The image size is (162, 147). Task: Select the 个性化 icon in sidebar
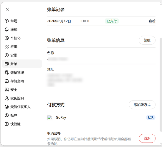click(x=6, y=38)
